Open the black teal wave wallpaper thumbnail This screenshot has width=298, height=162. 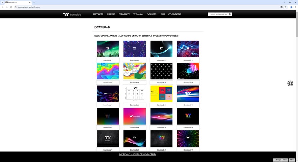pyautogui.click(x=161, y=49)
